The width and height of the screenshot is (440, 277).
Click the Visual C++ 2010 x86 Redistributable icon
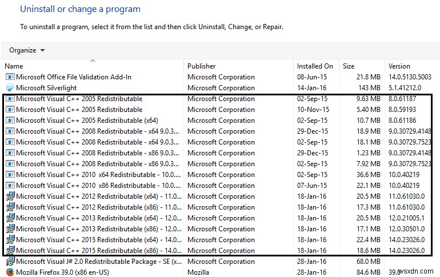click(10, 186)
